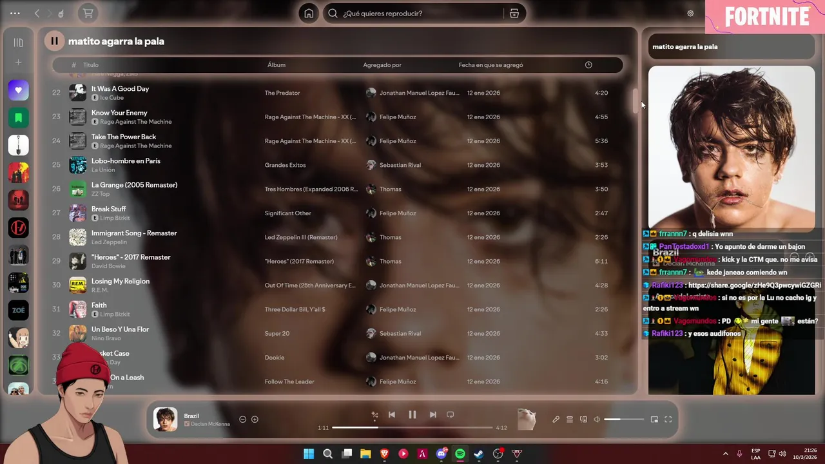Sort by the Título column header
825x464 pixels.
pyautogui.click(x=91, y=65)
